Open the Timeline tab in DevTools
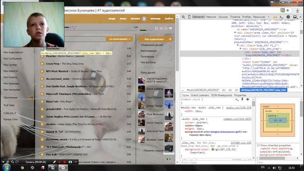 pos(235,17)
